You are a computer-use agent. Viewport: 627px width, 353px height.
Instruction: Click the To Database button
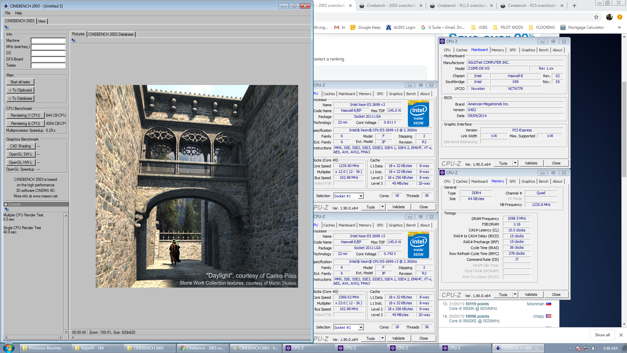[x=20, y=98]
